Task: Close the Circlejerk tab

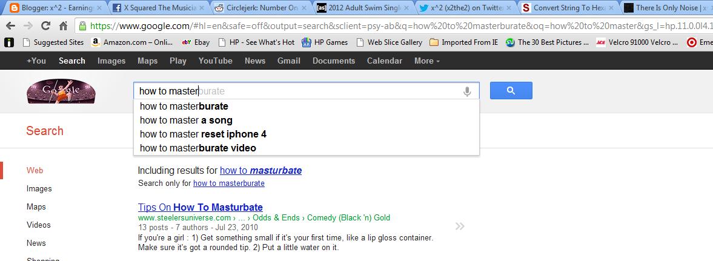Action: (x=304, y=8)
